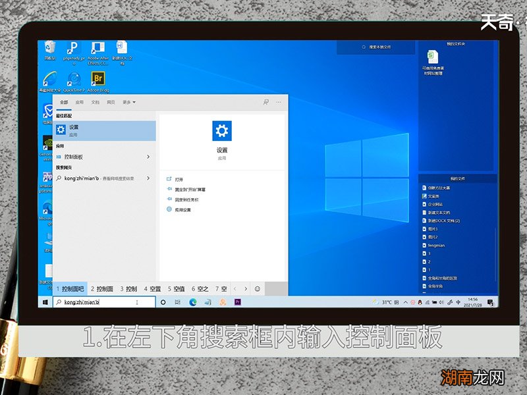Expand the 控制面板 result arrow

click(x=148, y=157)
